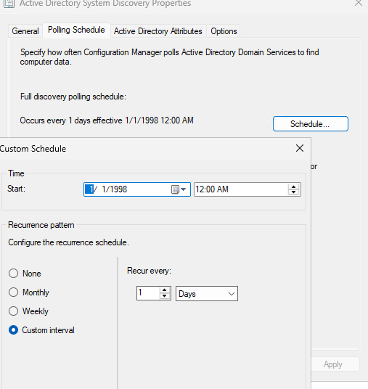Image resolution: width=368 pixels, height=389 pixels.
Task: Increment the Recur every value
Action: [165, 290]
